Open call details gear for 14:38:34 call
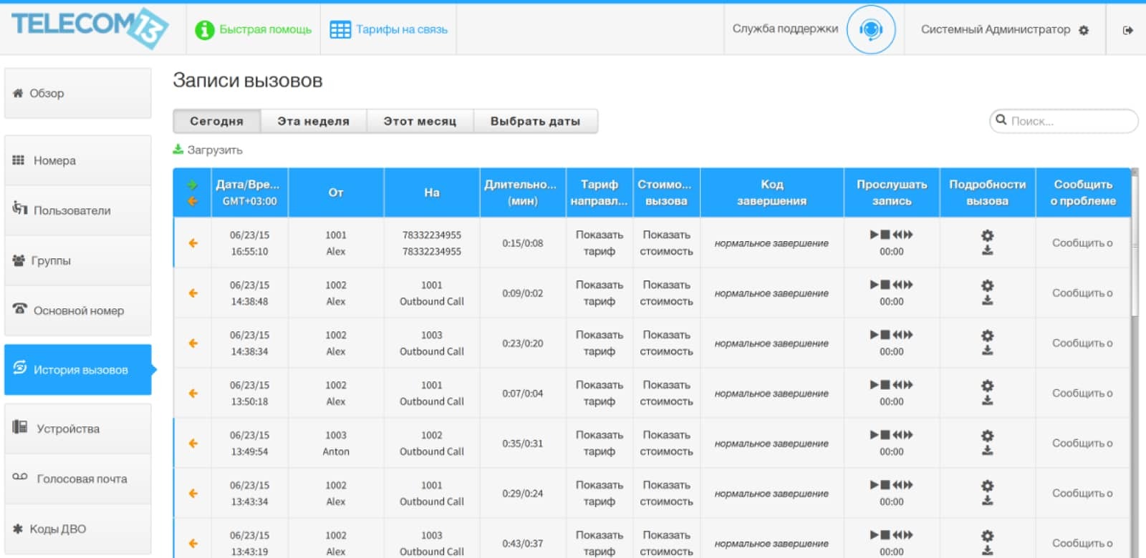The width and height of the screenshot is (1146, 558). pyautogui.click(x=987, y=336)
